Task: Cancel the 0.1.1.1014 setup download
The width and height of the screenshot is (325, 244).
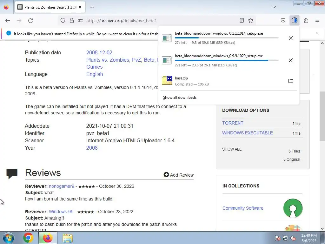Action: coord(291,38)
